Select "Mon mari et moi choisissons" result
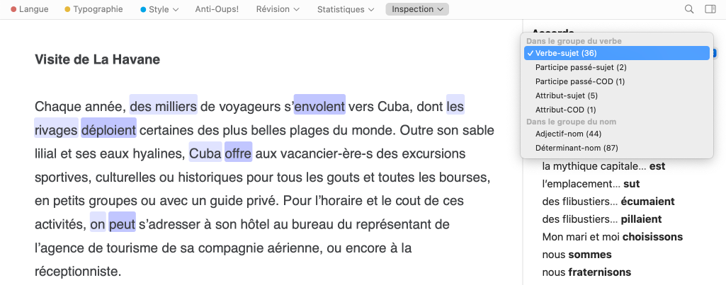726x285 pixels. [612, 236]
